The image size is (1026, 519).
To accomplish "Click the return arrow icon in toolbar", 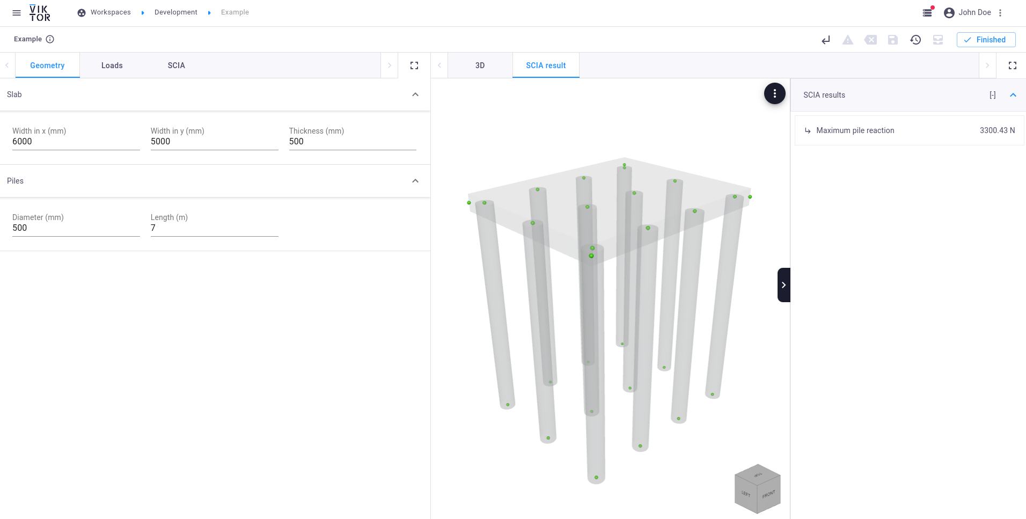I will pyautogui.click(x=826, y=40).
